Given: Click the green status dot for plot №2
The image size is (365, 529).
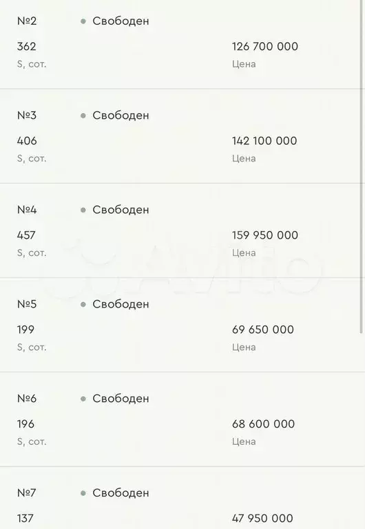Looking at the screenshot, I should [x=83, y=21].
